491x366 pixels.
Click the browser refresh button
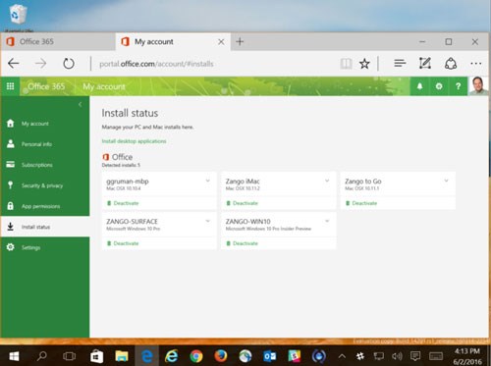pos(69,64)
